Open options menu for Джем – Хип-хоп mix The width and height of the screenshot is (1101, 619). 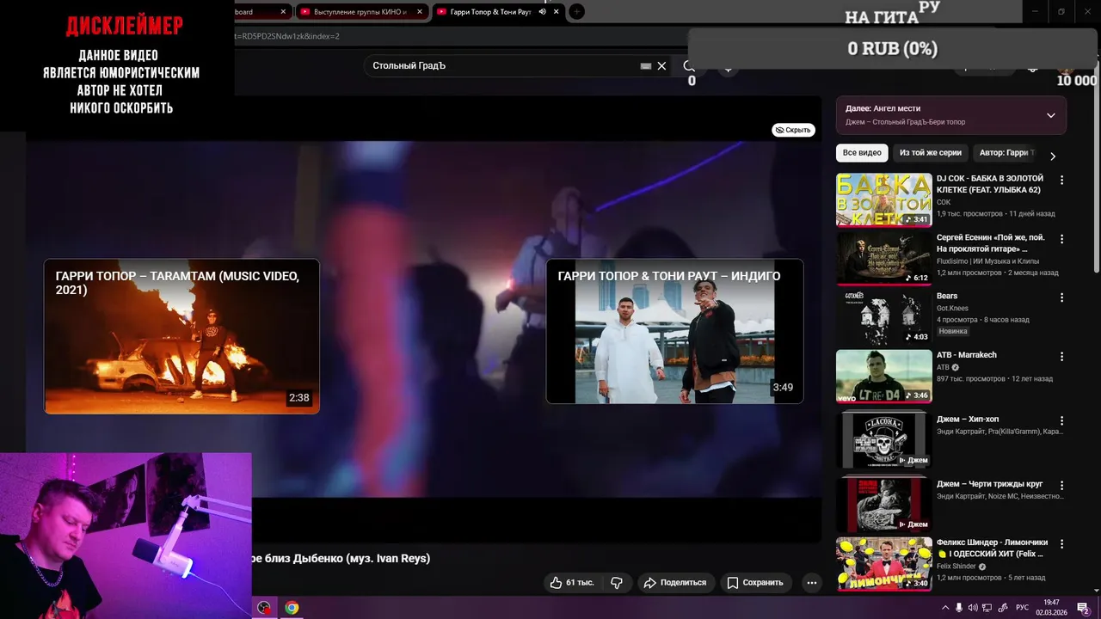(x=1061, y=421)
